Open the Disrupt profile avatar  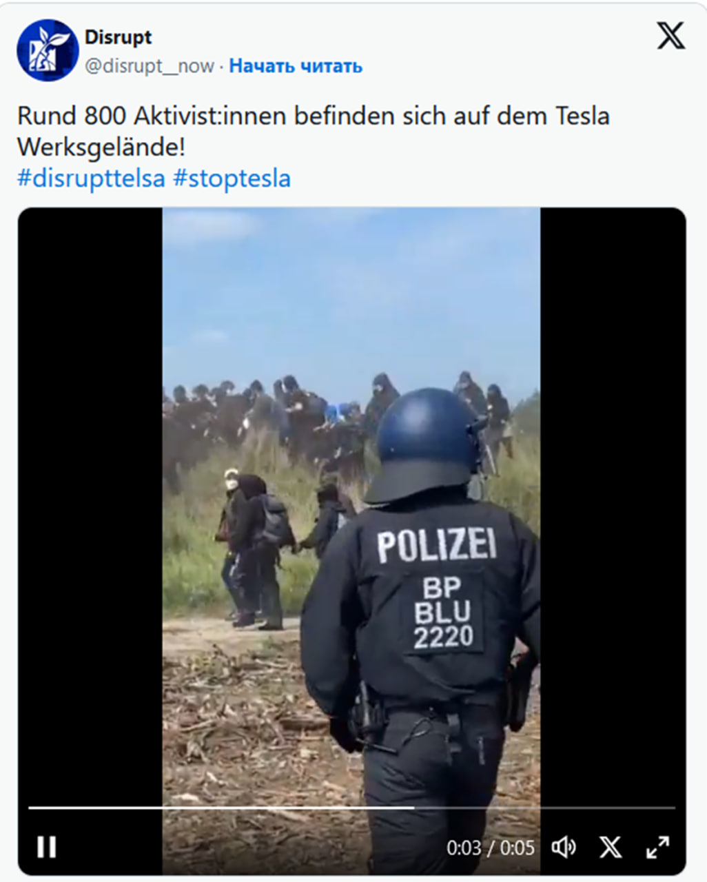pyautogui.click(x=47, y=50)
